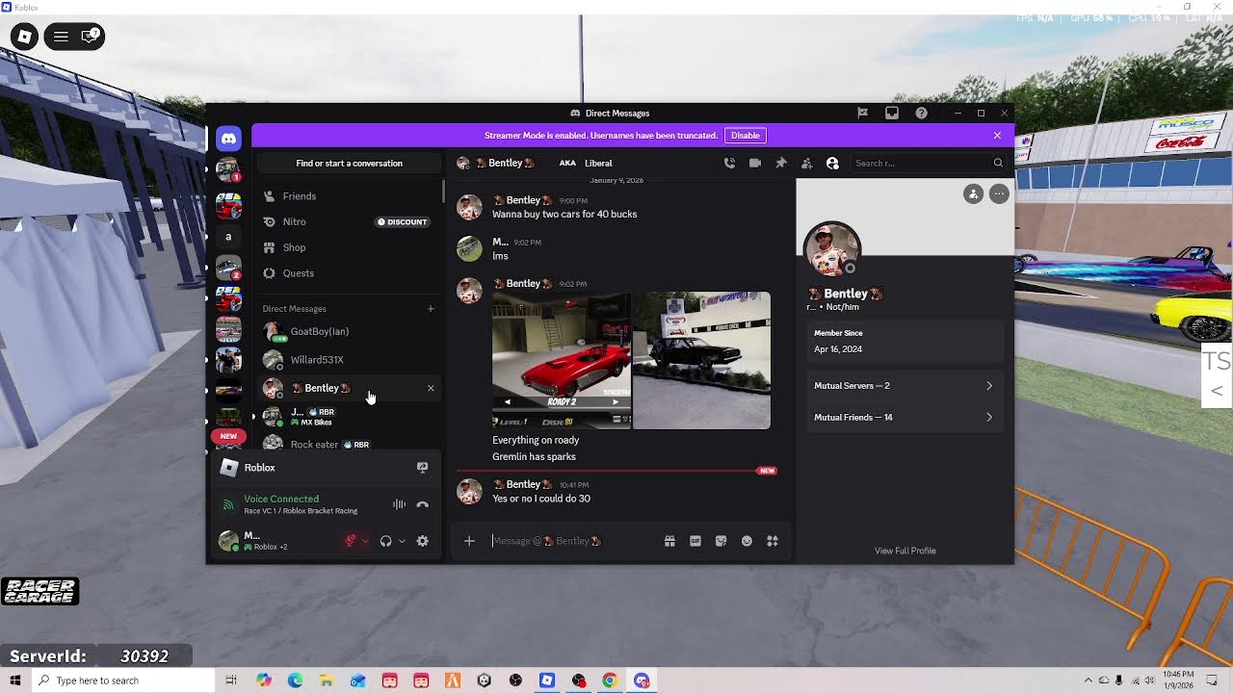Click the search magnifier icon in Discord

998,163
